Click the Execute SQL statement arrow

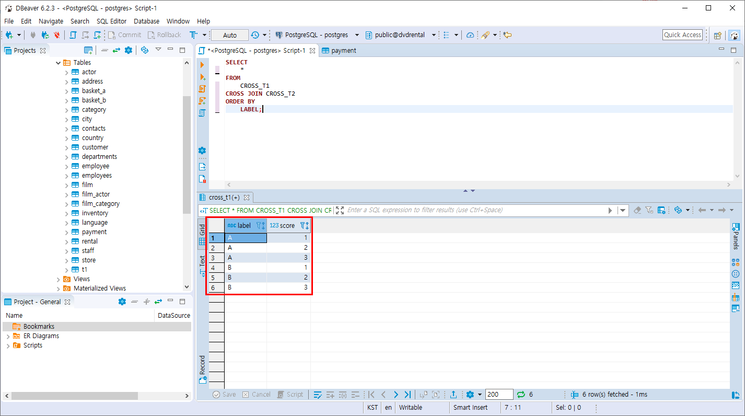point(202,65)
